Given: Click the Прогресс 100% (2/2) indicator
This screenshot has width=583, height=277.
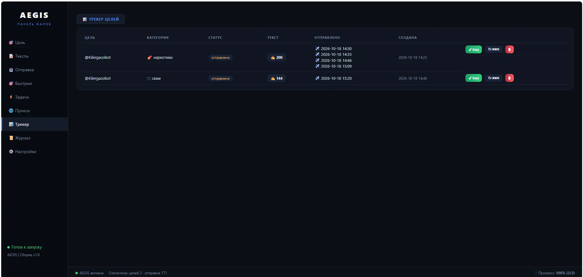Looking at the screenshot, I should (x=554, y=273).
